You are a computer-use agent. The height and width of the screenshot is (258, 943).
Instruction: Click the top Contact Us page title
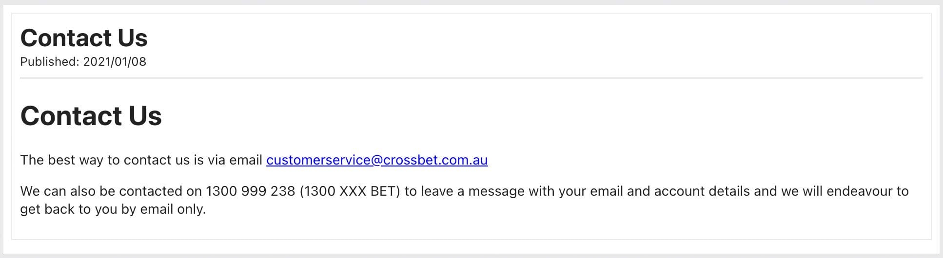click(84, 38)
